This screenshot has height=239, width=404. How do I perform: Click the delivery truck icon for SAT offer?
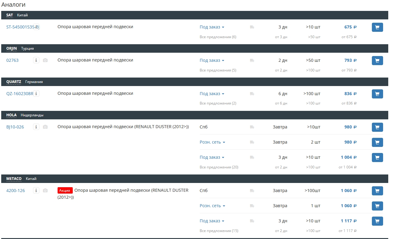tap(252, 27)
